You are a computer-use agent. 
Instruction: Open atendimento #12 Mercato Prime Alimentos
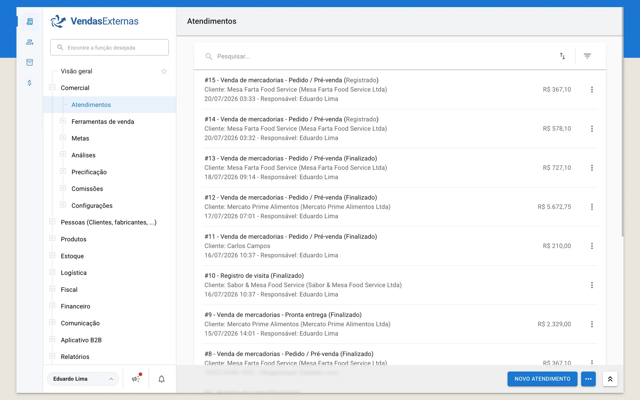click(400, 207)
